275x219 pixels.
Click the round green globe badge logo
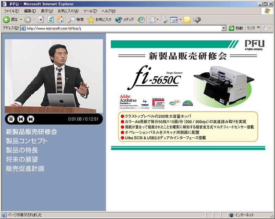[188, 103]
